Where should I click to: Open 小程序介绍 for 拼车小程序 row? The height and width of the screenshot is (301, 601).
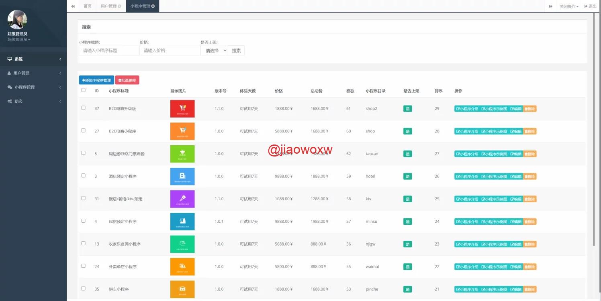click(x=467, y=289)
